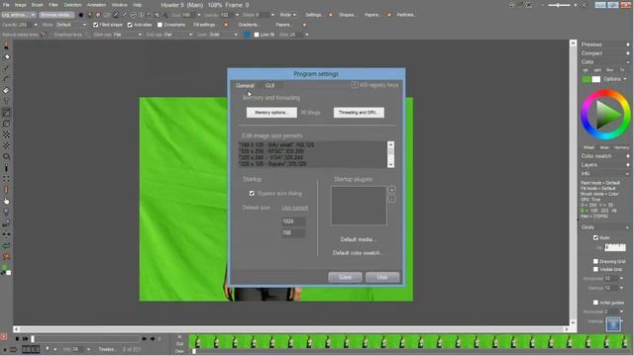Toggle the checkbox next to the blue swatch
Viewport: 634px width, 356px height.
click(x=257, y=35)
